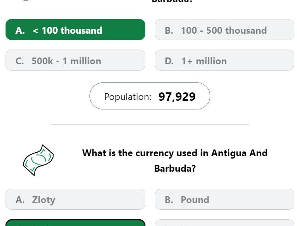The width and height of the screenshot is (297, 226).
Task: Select answer A, less than 100 thousand
Action: point(75,30)
